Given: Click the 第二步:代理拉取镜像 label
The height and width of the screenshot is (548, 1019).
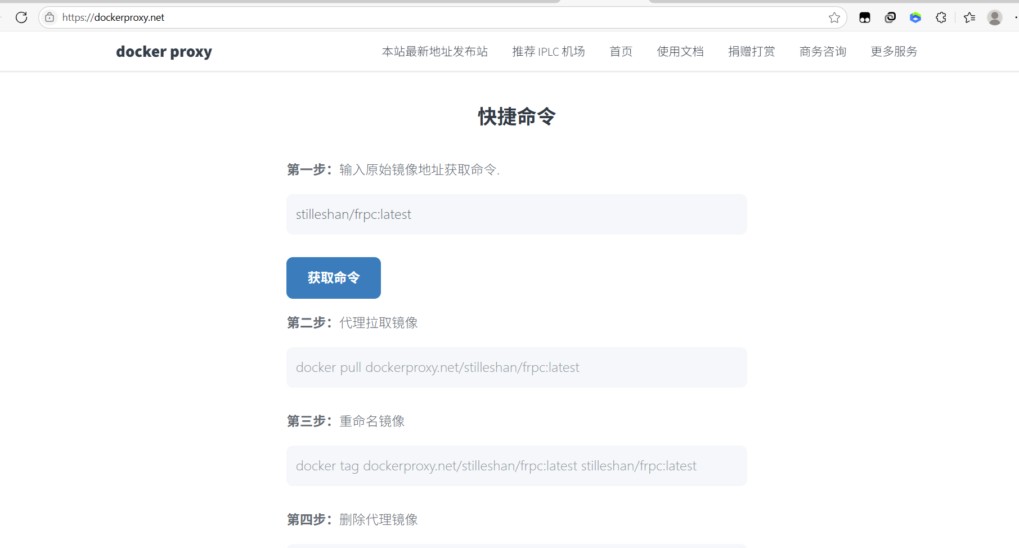Looking at the screenshot, I should pyautogui.click(x=352, y=322).
